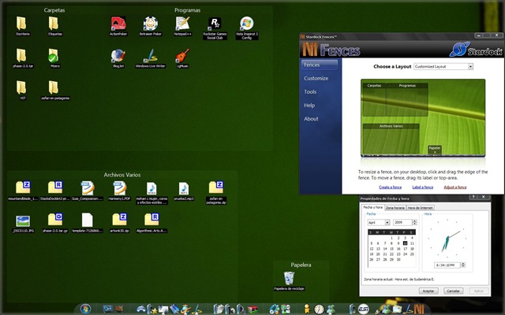
Task: Follow the Create a fence link
Action: coord(390,187)
